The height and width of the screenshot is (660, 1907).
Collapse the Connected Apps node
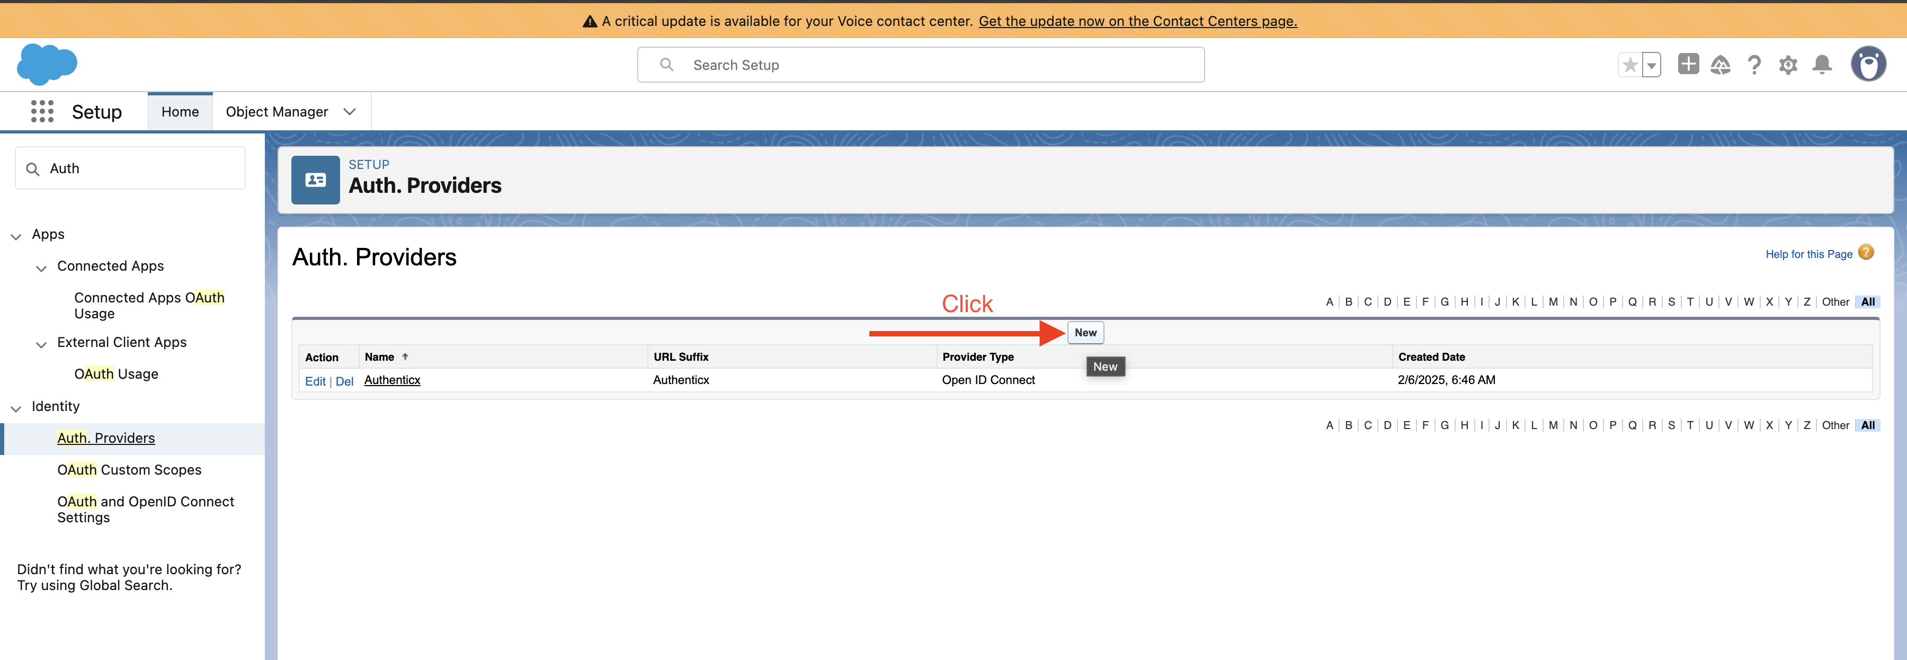point(41,269)
